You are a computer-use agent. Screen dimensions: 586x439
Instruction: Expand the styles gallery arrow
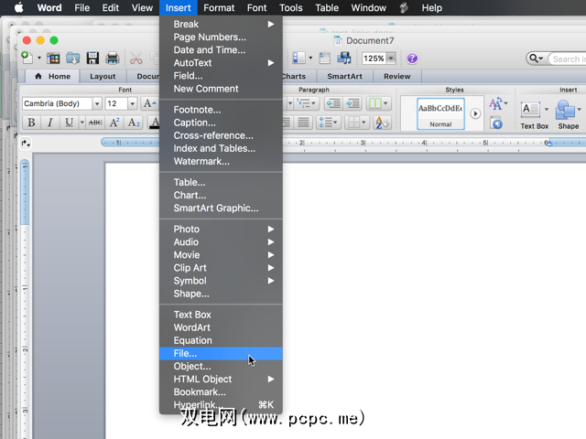475,113
